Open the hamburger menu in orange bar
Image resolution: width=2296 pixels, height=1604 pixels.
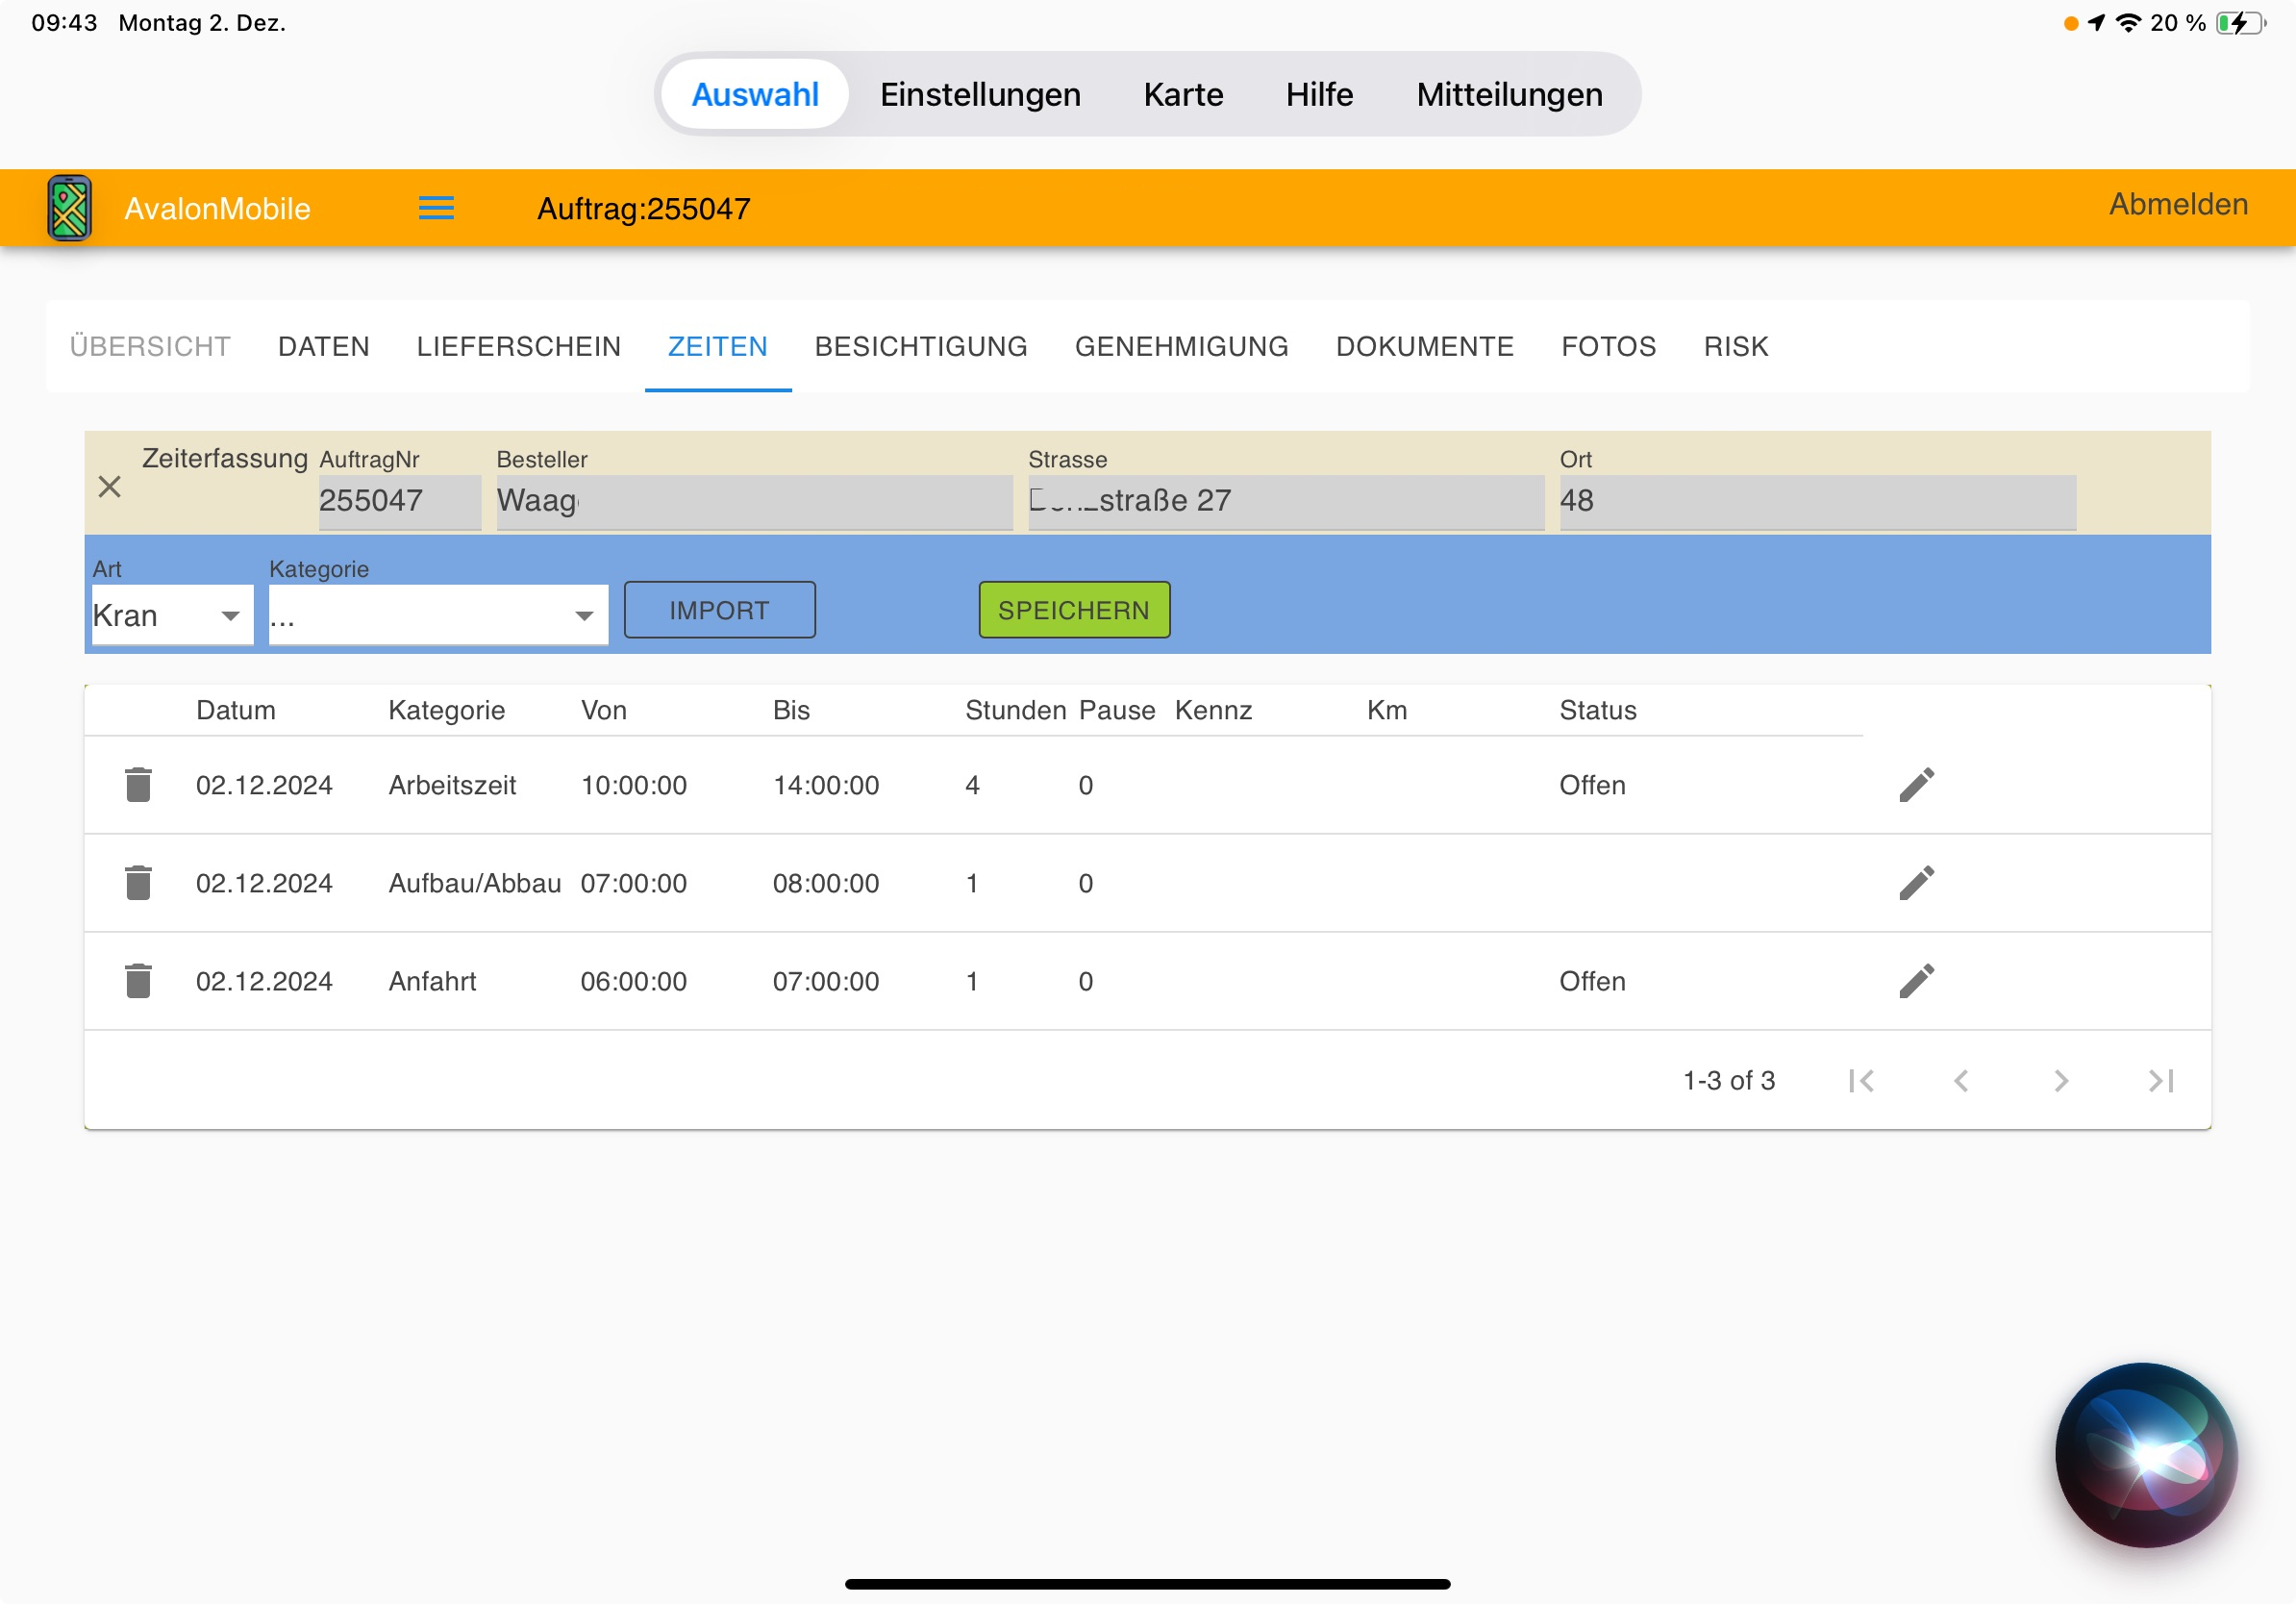point(436,208)
